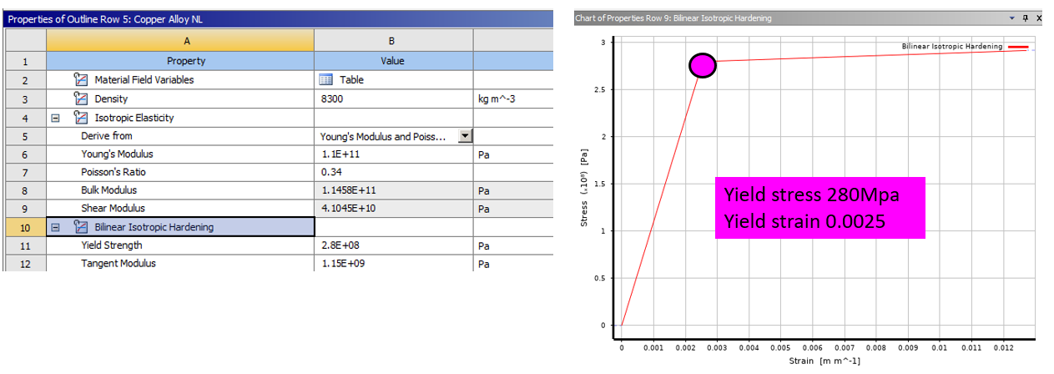Select row number 3
Image resolution: width=1054 pixels, height=374 pixels.
25,99
